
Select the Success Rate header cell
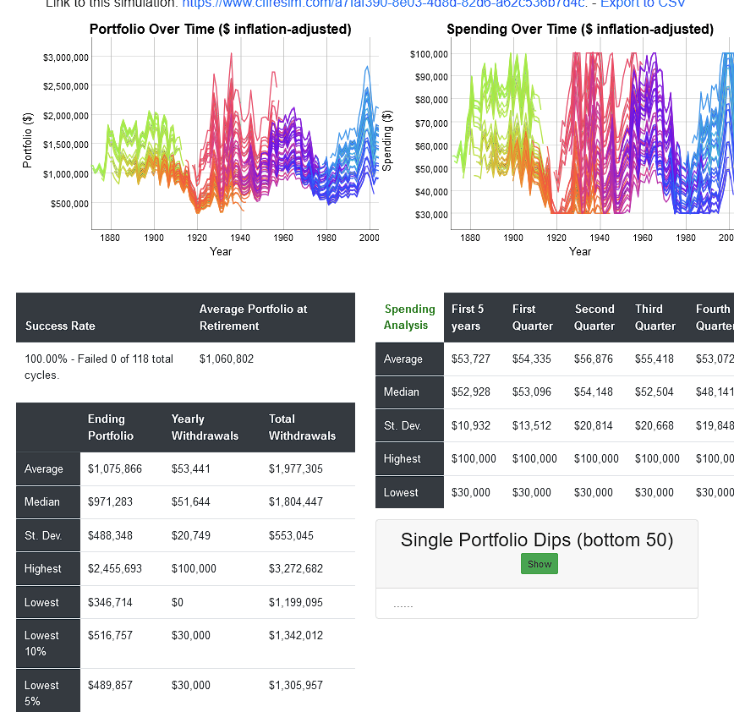(60, 326)
